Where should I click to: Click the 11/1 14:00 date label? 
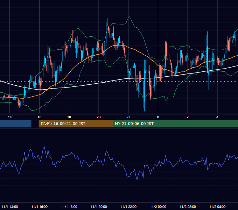coord(10,206)
